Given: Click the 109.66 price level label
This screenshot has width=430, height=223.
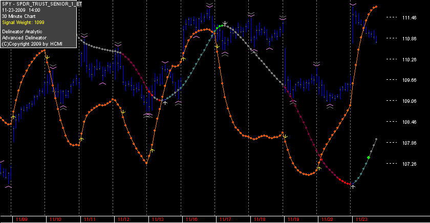Looking at the screenshot, I should pos(409,80).
